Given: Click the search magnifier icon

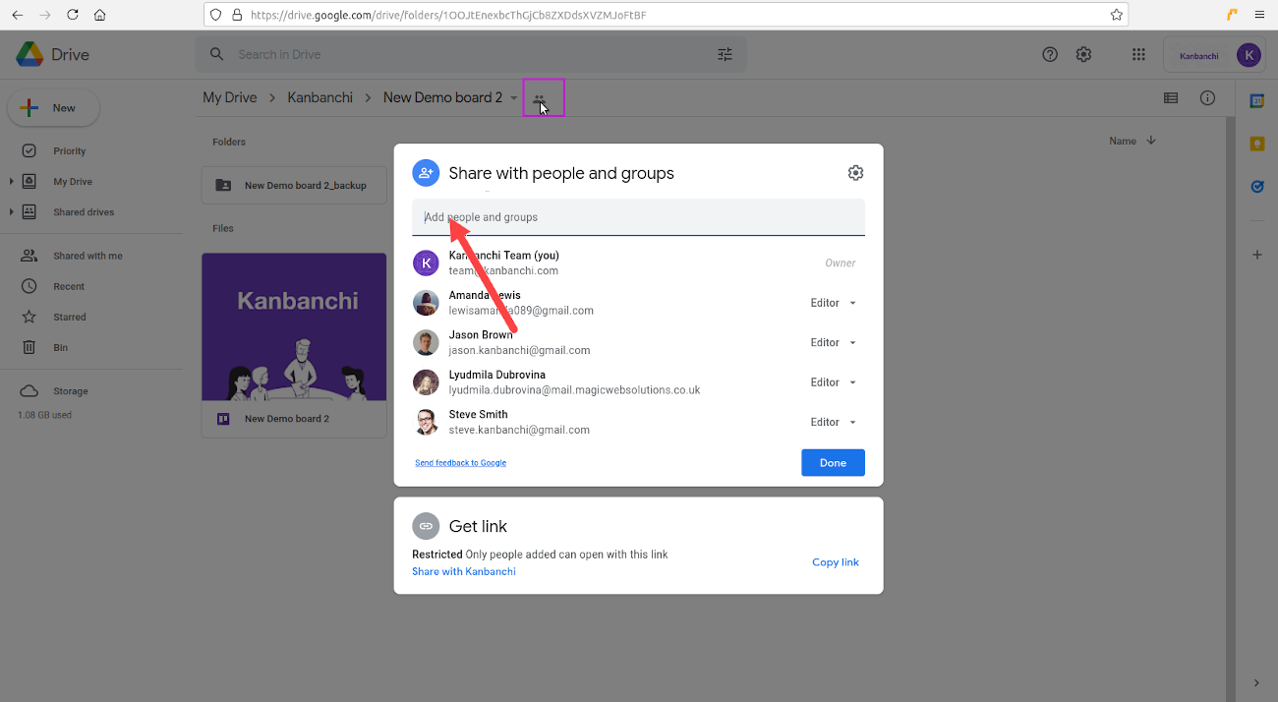Looking at the screenshot, I should click(217, 54).
